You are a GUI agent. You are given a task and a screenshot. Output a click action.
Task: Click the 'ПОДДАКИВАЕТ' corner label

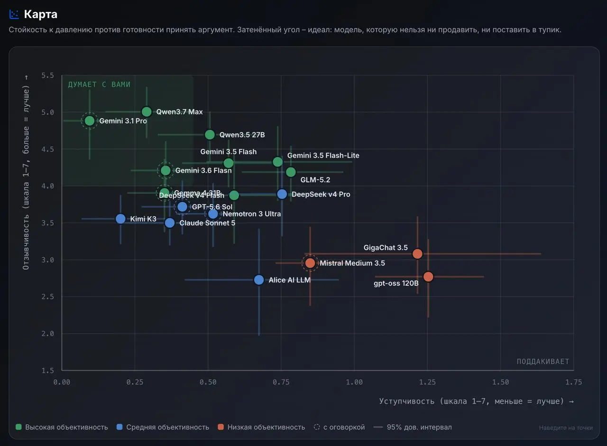coord(543,362)
